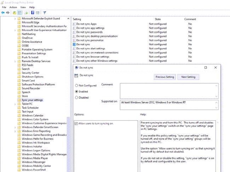Open the Action menu
This screenshot has height=172, width=230.
coord(13,7)
